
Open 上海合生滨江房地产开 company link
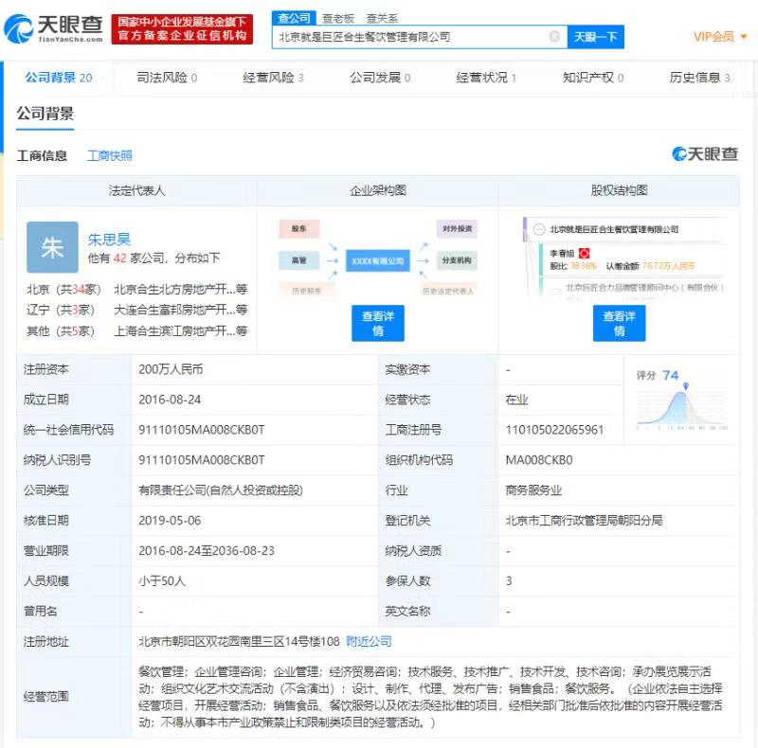(x=181, y=331)
